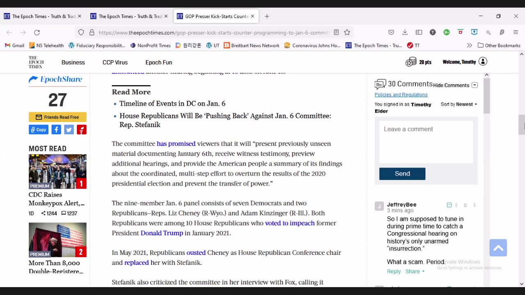Reply to JeffreyBee's comment
Image resolution: width=525 pixels, height=295 pixels.
point(394,271)
